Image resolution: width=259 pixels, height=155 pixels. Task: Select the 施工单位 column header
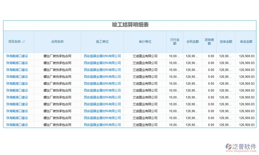[x=102, y=41]
